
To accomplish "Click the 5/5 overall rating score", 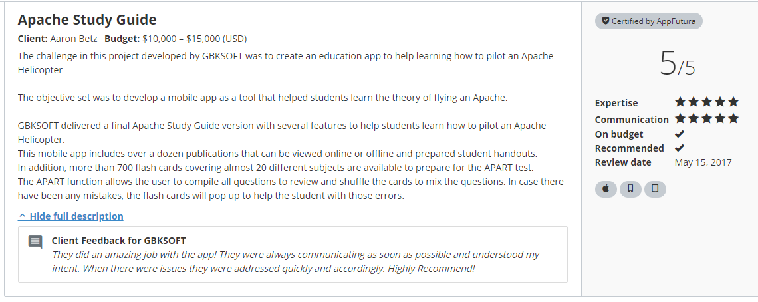I will click(x=678, y=64).
